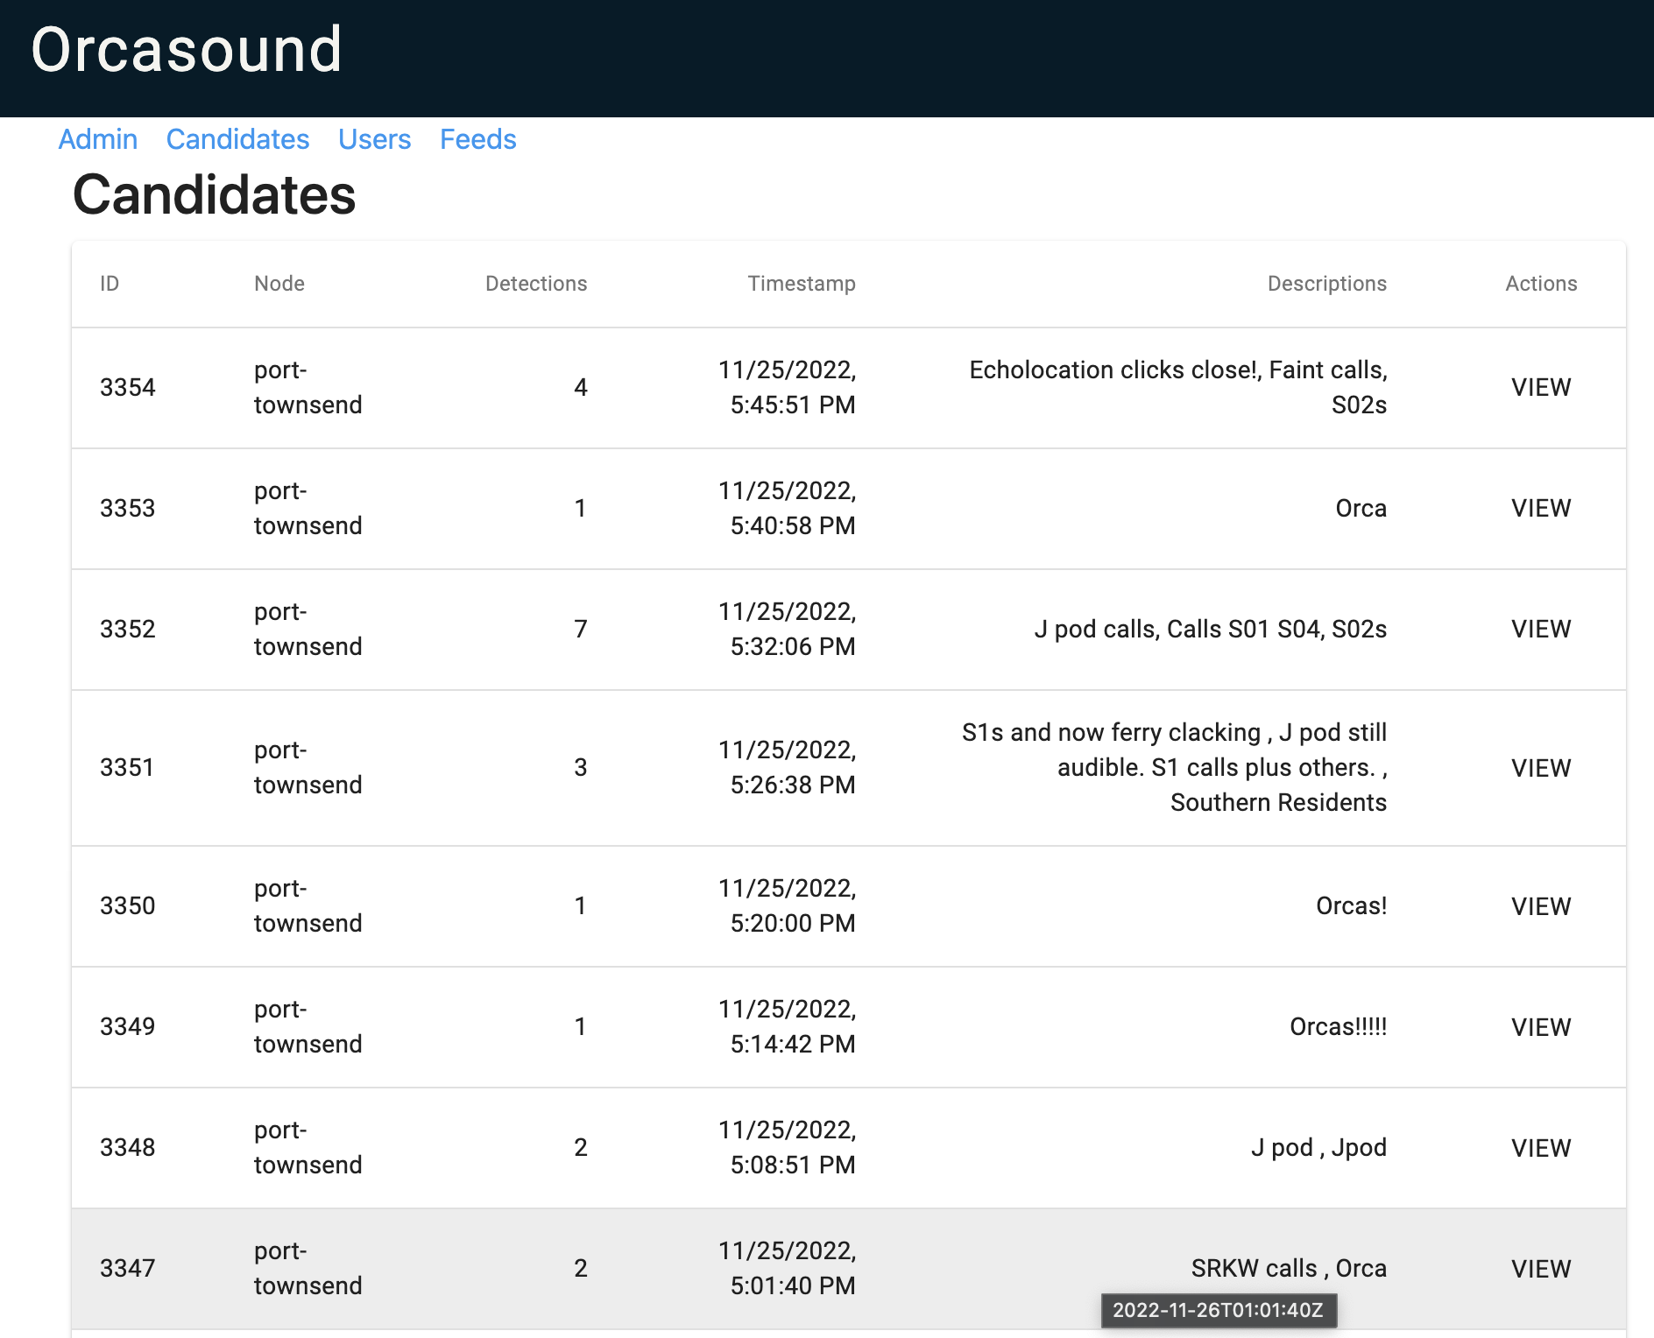
Task: Click the Node column header
Action: point(279,284)
